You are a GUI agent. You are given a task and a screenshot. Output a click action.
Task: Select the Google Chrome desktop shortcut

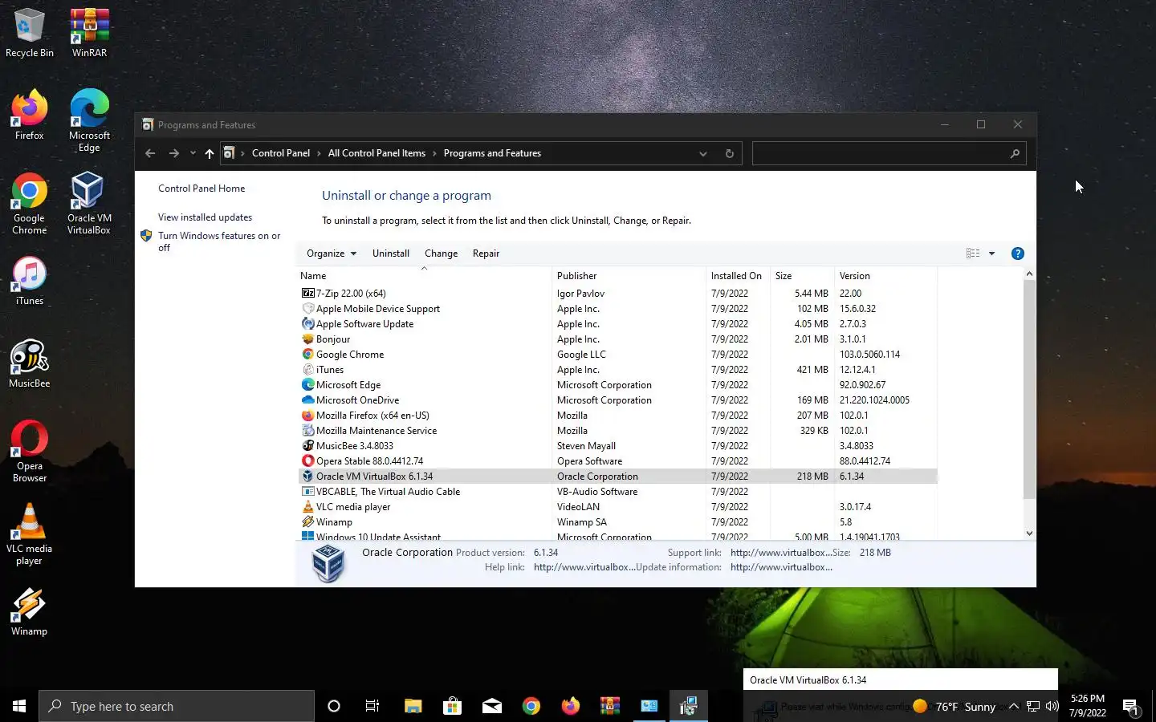coord(30,204)
